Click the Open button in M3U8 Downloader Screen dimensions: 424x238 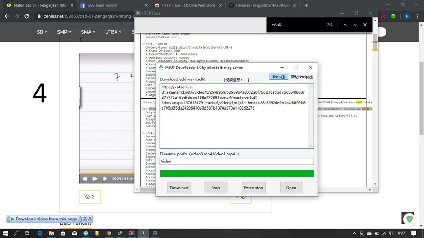pyautogui.click(x=291, y=187)
